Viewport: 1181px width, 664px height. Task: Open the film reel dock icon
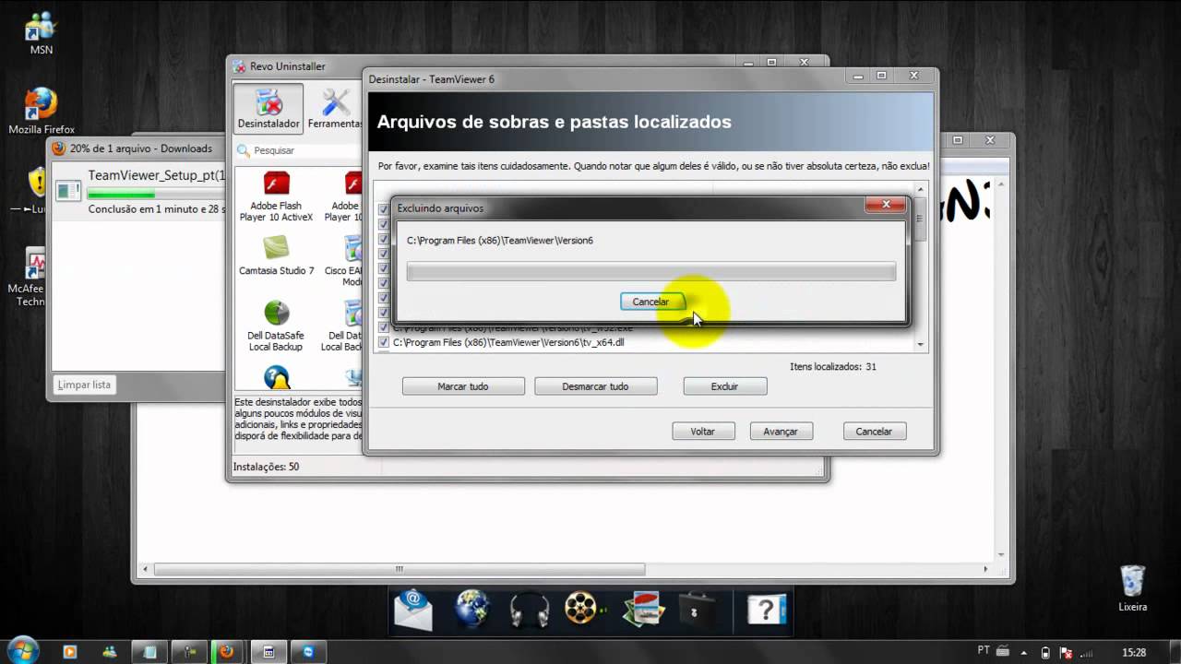(583, 609)
